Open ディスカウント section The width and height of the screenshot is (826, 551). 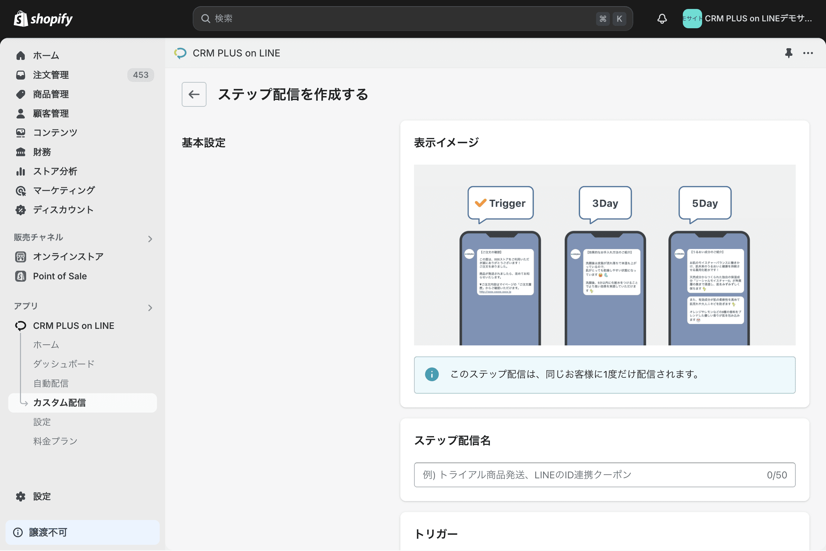(x=63, y=210)
